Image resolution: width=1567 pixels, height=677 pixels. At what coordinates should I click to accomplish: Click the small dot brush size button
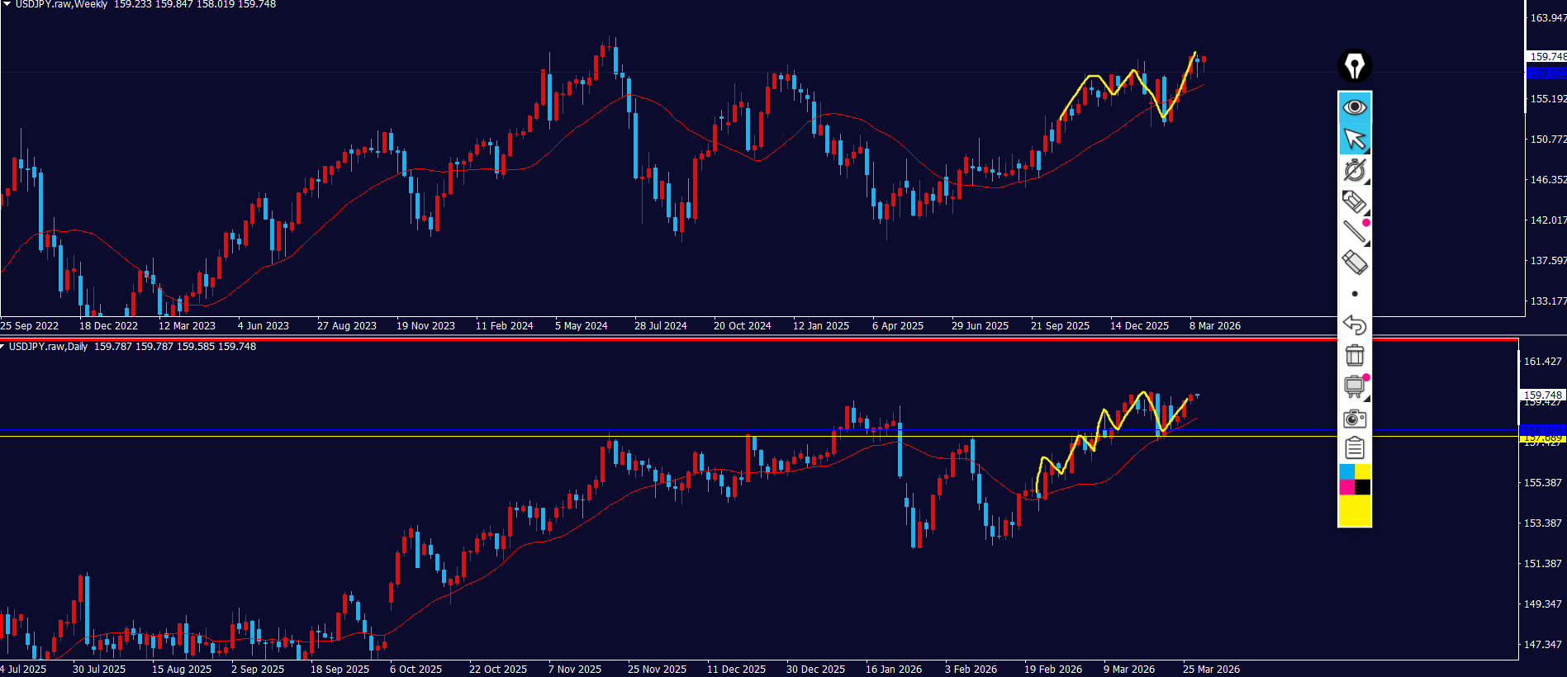pyautogui.click(x=1354, y=294)
